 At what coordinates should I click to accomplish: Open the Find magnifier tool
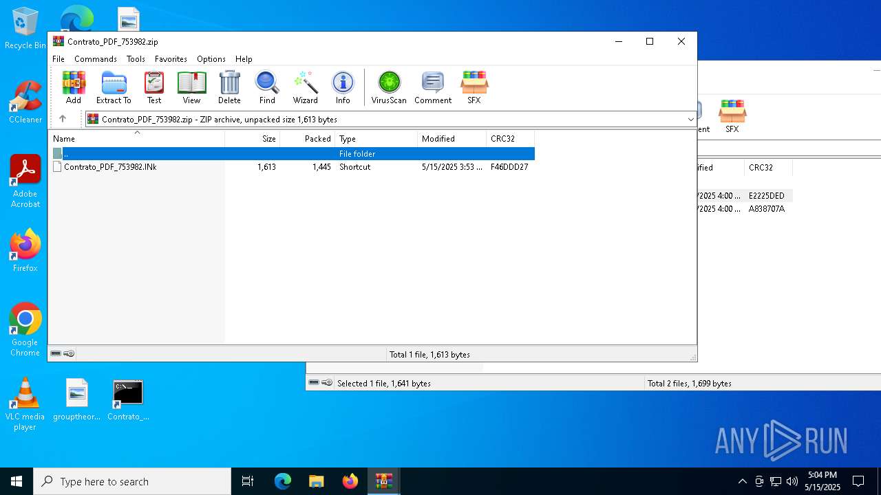click(x=267, y=87)
